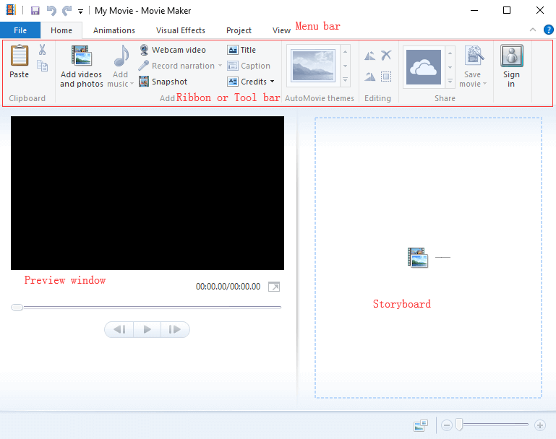Go to next row of AutoMovie themes
Image resolution: width=556 pixels, height=439 pixels.
(346, 66)
